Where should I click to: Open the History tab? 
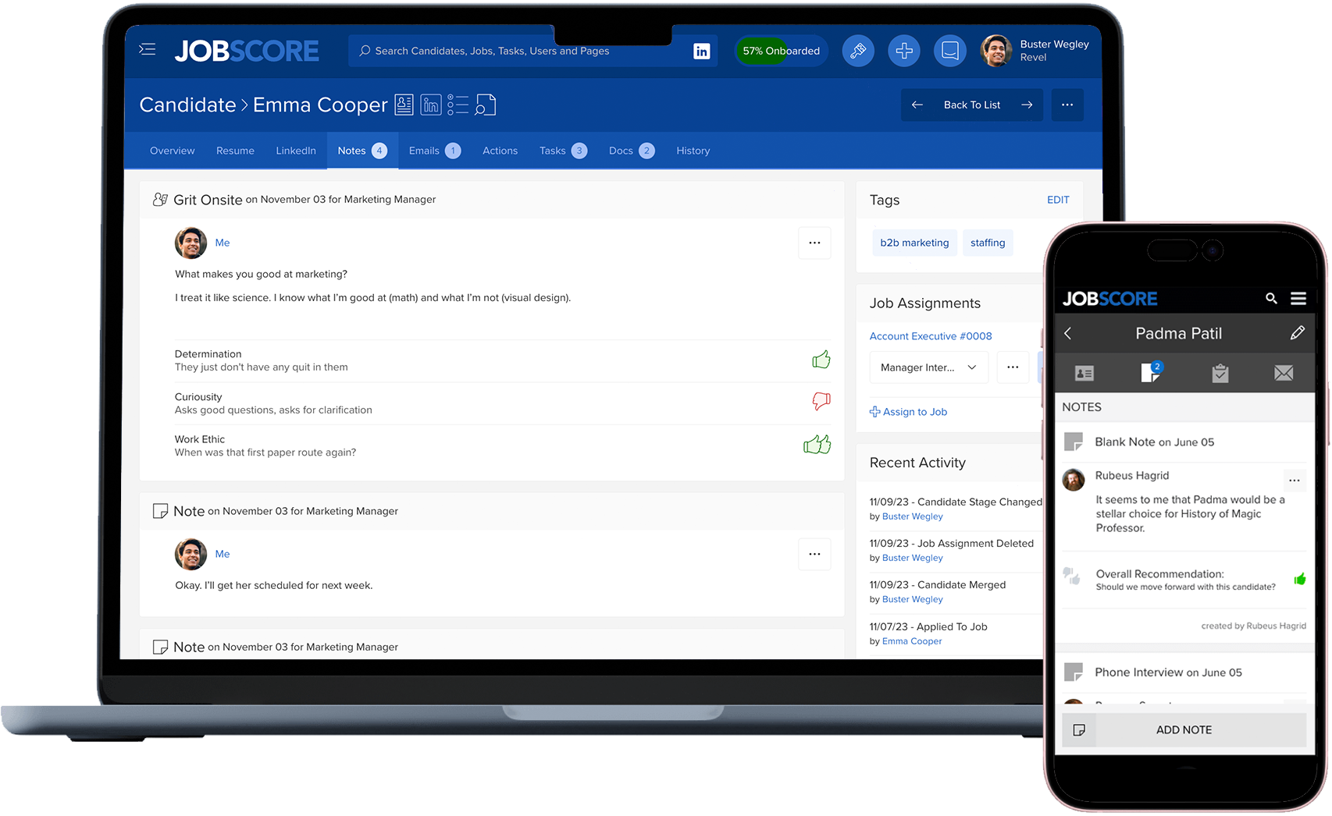693,151
